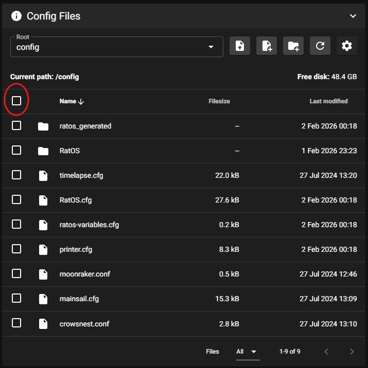
Task: Refresh the current config directory
Action: pyautogui.click(x=320, y=46)
